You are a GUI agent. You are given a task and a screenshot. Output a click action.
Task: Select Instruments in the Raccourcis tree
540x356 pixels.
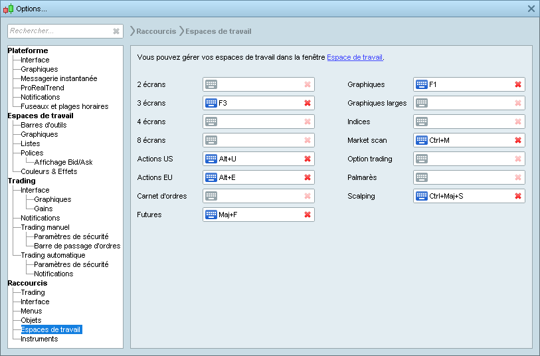(39, 339)
